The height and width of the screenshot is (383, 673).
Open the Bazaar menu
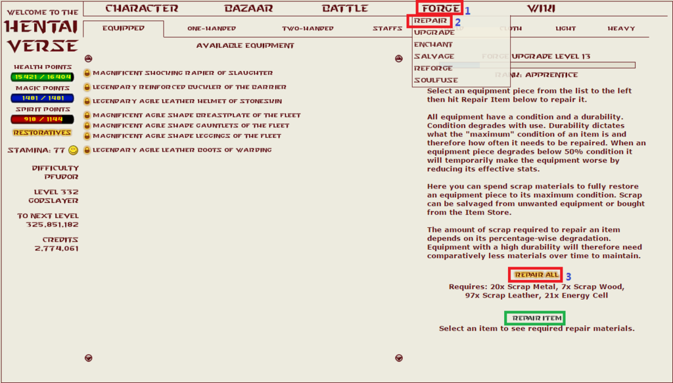tap(248, 9)
